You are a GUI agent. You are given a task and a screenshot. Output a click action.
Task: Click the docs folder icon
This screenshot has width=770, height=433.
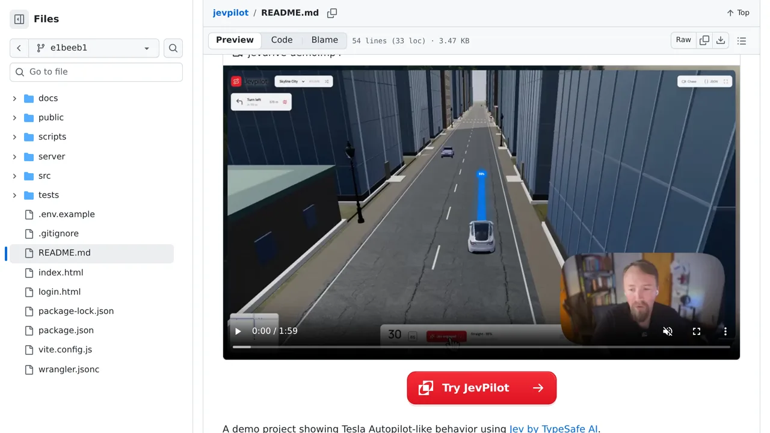[29, 98]
